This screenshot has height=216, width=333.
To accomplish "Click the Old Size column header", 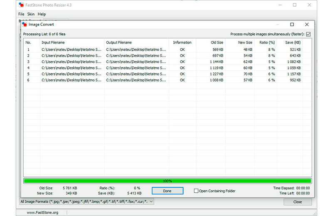I will [217, 42].
